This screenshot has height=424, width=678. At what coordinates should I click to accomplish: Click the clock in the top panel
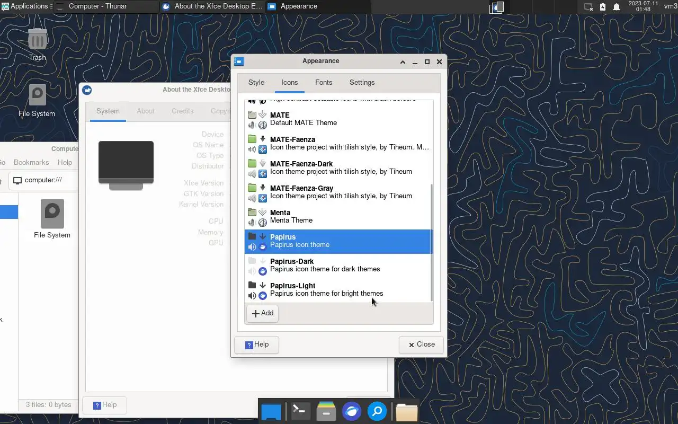pos(643,6)
